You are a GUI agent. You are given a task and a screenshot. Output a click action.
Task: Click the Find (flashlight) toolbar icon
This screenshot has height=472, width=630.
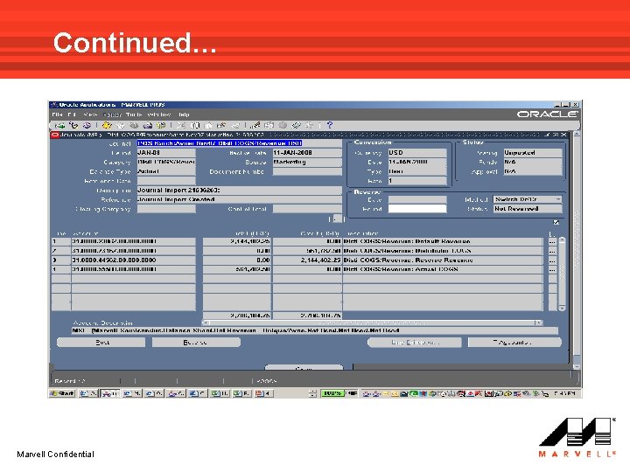point(73,126)
